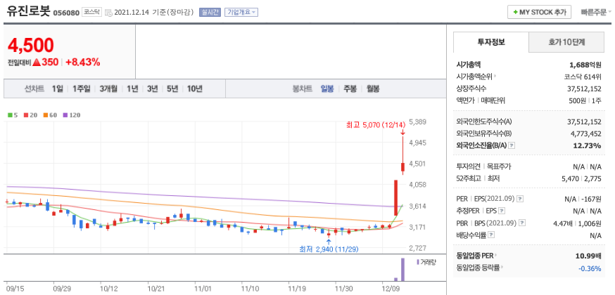Screen dimensions: 615x295
Task: Open the 기업개요 dropdown
Action: point(241,12)
